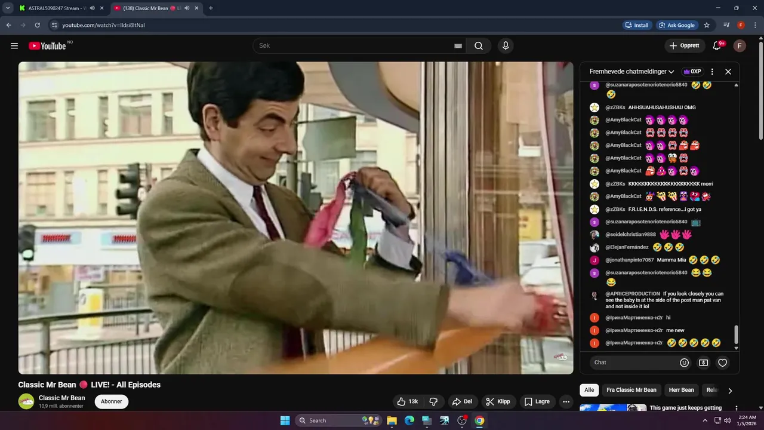Click @APRICEPRODUCTION username in chat
764x430 pixels.
[x=633, y=294]
